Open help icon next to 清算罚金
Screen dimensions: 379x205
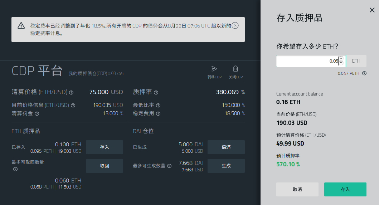pos(37,114)
